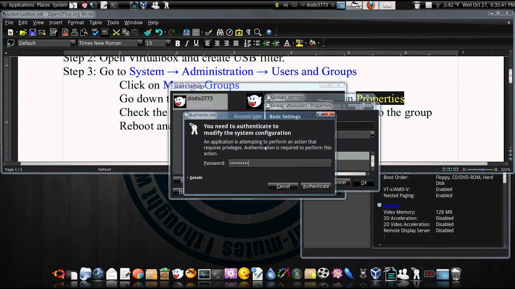Cancel the authentication dialog
515x289 pixels.
coord(283,186)
